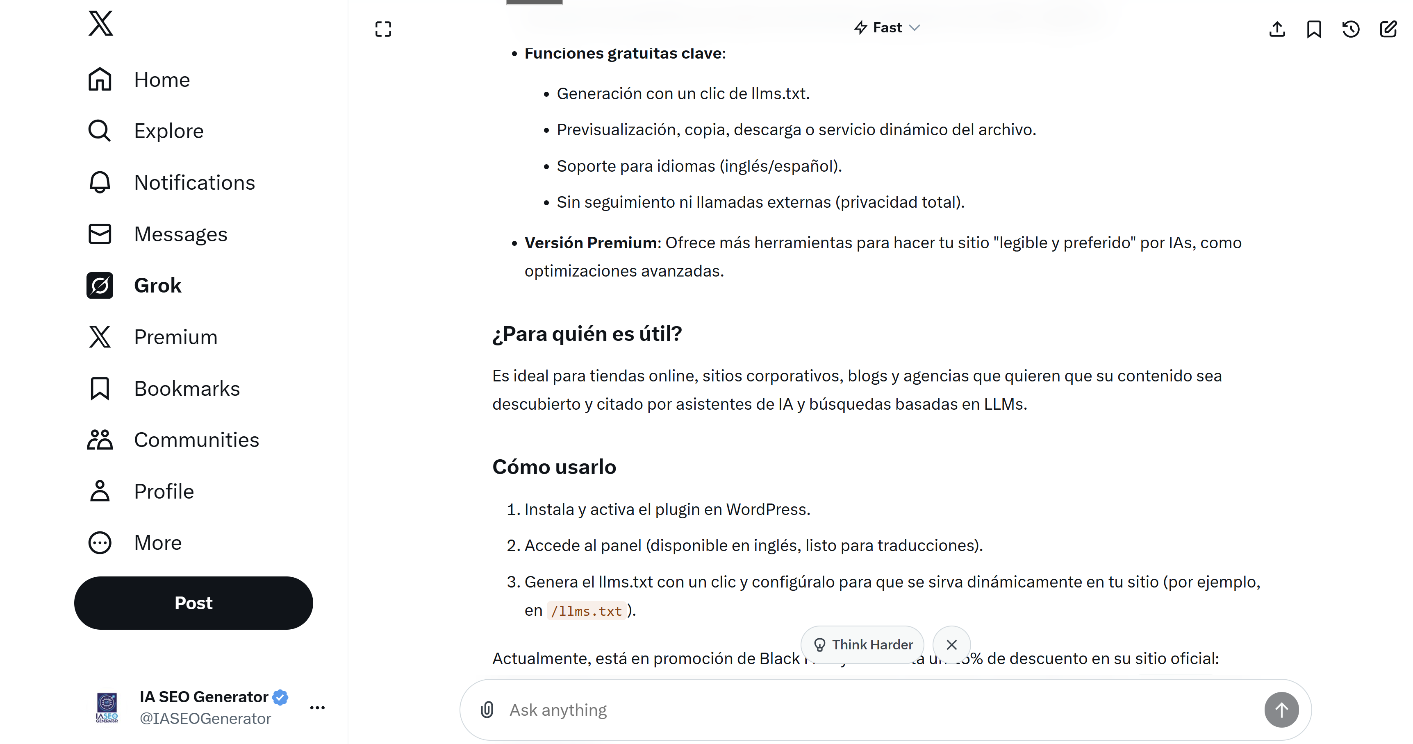Attach a file using the paperclip icon
The height and width of the screenshot is (744, 1413).
pos(487,709)
